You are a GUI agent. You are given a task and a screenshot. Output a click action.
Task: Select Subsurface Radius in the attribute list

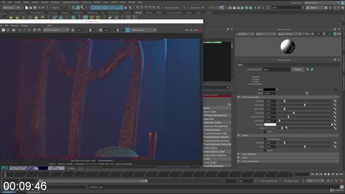click(215, 155)
